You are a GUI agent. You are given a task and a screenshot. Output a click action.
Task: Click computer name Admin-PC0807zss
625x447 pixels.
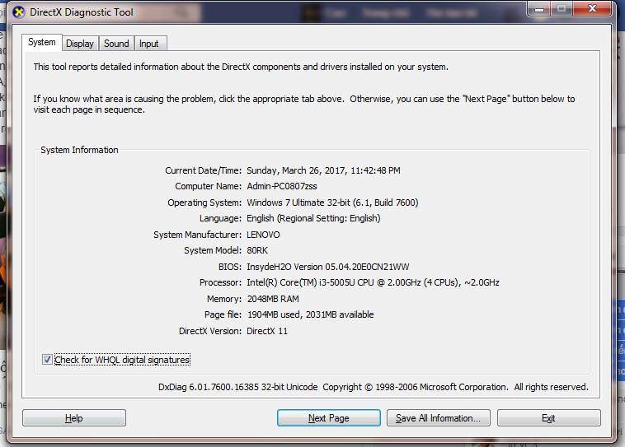282,186
